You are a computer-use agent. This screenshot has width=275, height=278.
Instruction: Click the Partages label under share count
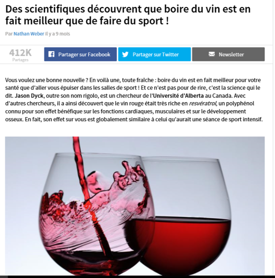pos(21,60)
